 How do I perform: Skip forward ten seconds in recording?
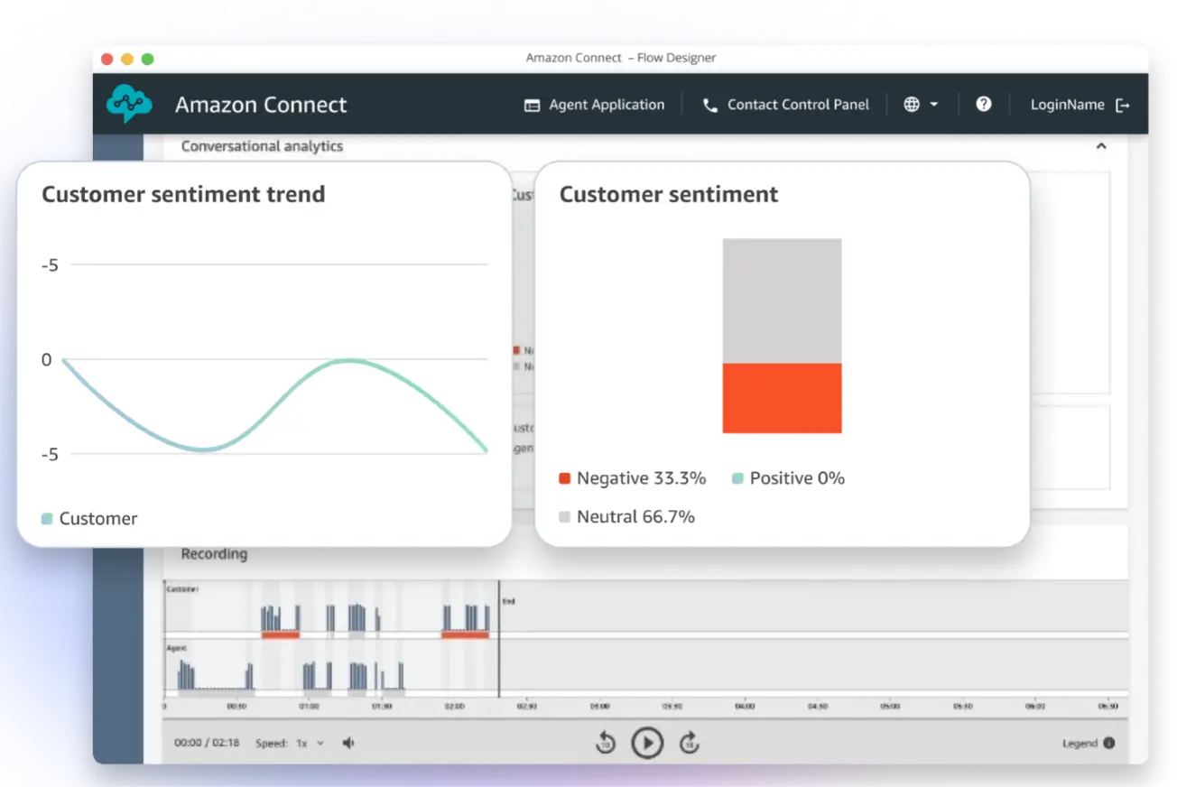(x=689, y=743)
